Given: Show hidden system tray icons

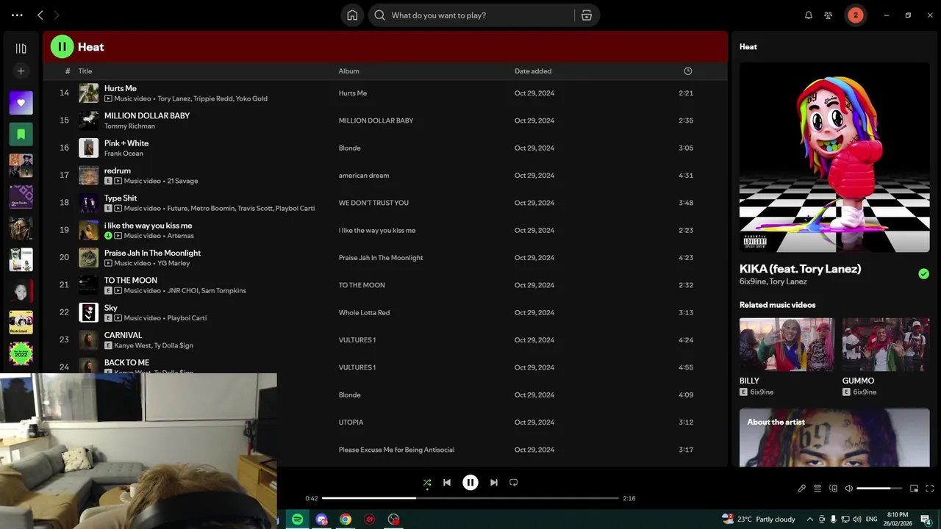Looking at the screenshot, I should pos(811,519).
